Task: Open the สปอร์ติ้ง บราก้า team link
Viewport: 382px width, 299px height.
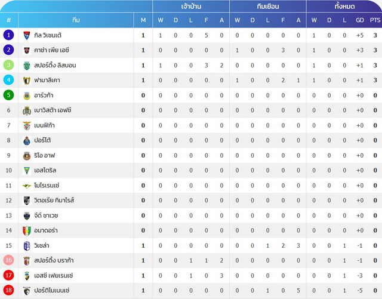Action: pyautogui.click(x=54, y=260)
